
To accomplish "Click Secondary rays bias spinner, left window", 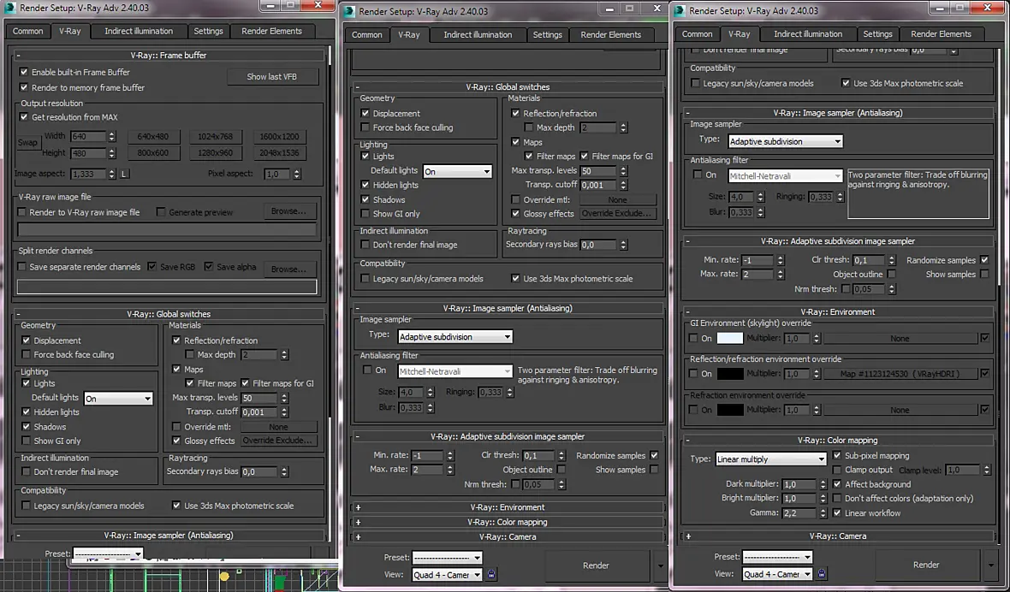I will tap(283, 471).
